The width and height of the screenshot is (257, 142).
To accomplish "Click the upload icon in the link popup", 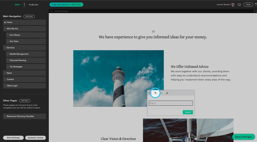I will pos(167,93).
